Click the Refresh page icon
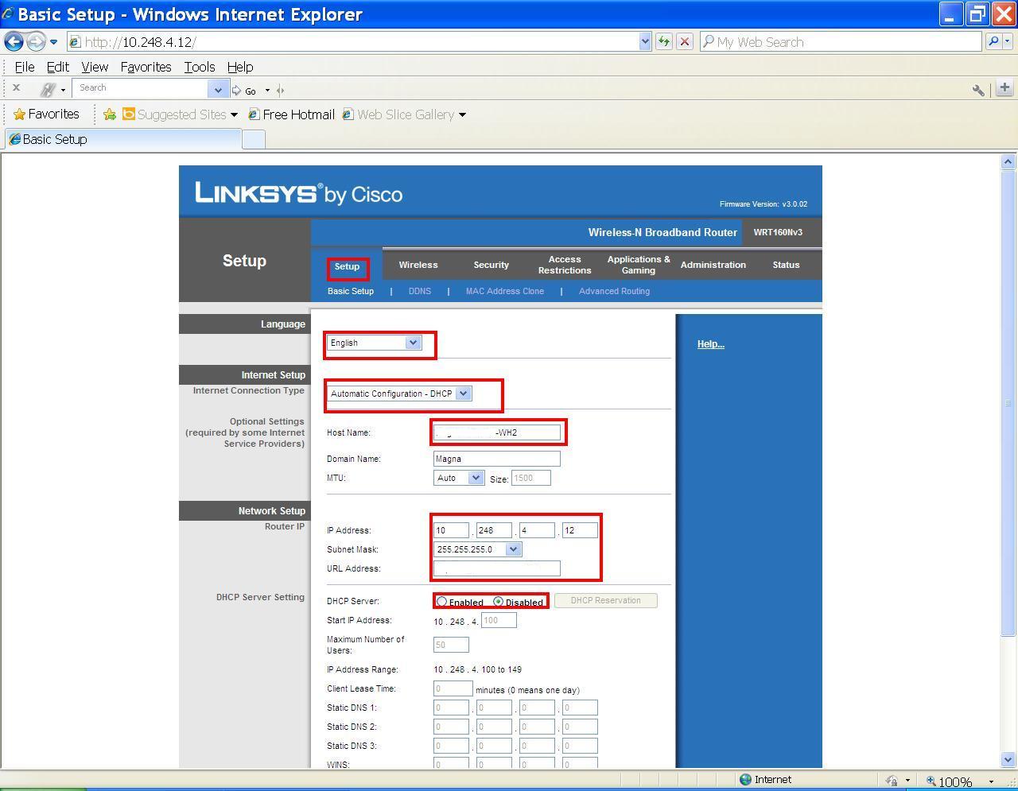1018x791 pixels. pos(664,42)
